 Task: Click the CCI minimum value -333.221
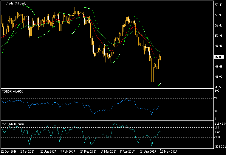click(220, 147)
